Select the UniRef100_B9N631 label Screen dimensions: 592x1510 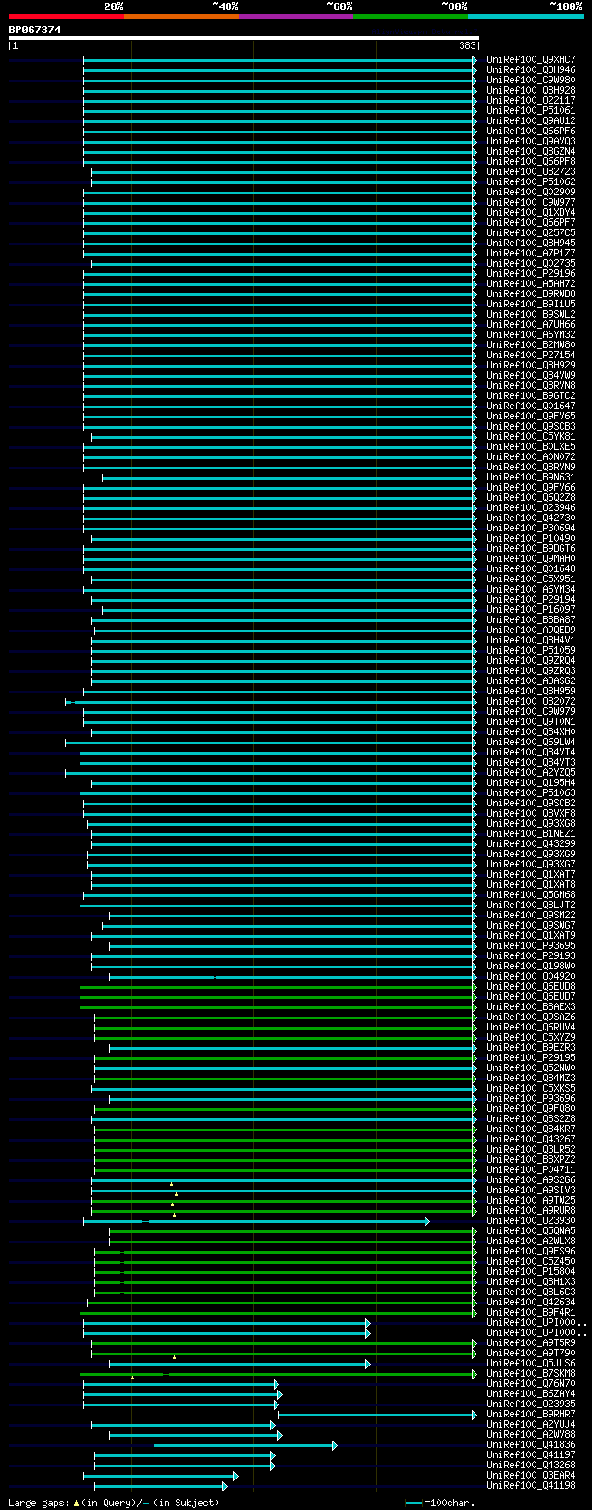[531, 477]
